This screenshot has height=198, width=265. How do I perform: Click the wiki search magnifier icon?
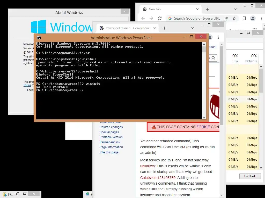(x=213, y=58)
